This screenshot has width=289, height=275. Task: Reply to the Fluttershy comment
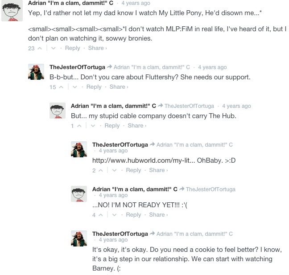tap(94, 87)
